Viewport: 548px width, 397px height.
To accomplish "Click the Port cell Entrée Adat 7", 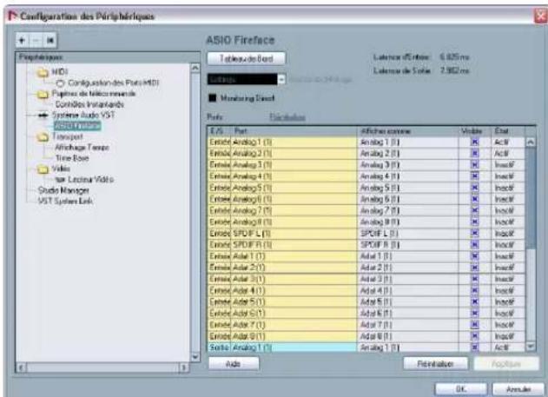I will tap(294, 325).
